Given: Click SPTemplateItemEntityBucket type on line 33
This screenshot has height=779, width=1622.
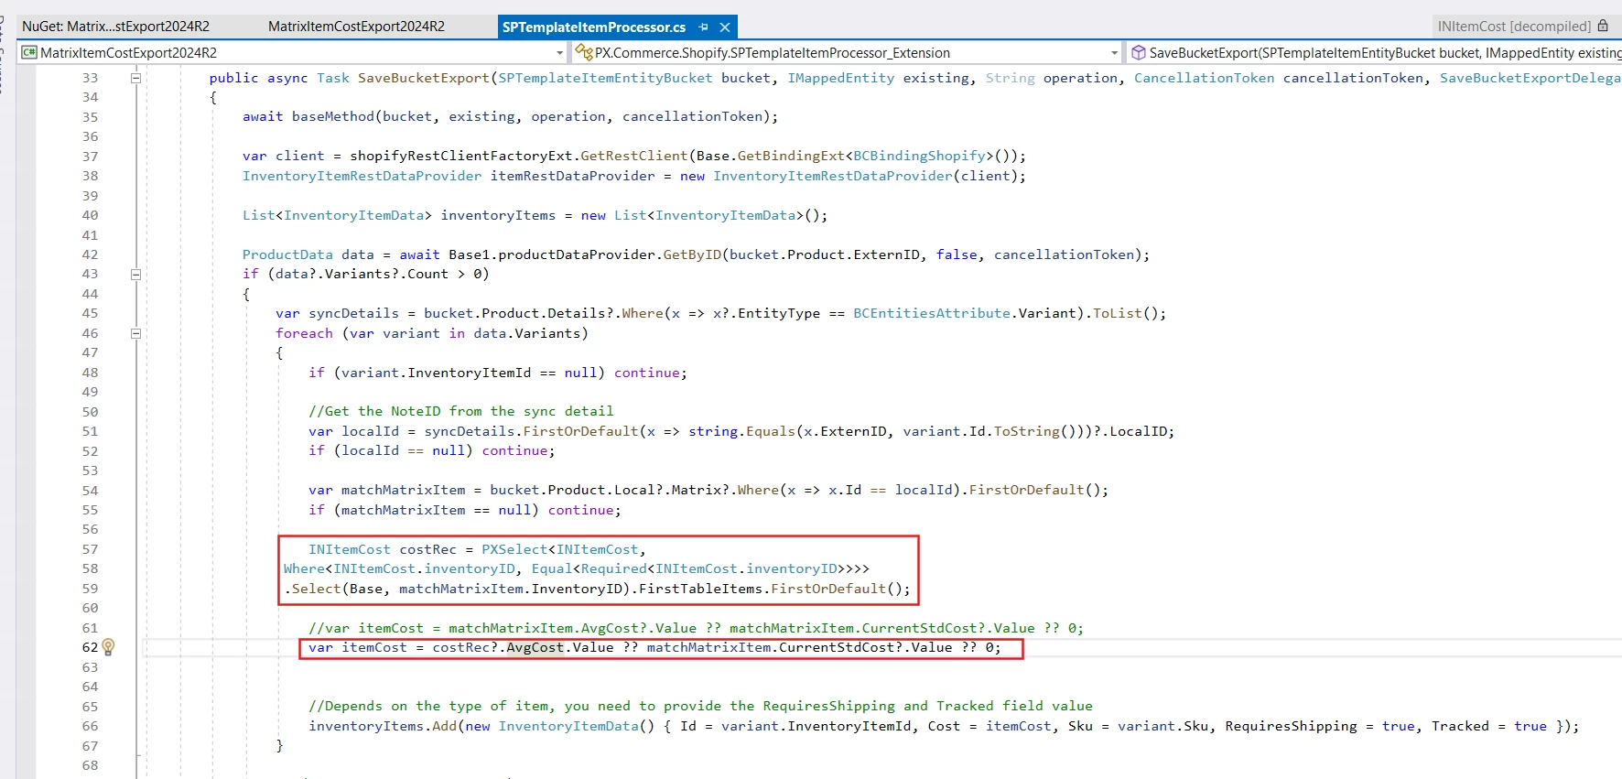Looking at the screenshot, I should pyautogui.click(x=605, y=78).
